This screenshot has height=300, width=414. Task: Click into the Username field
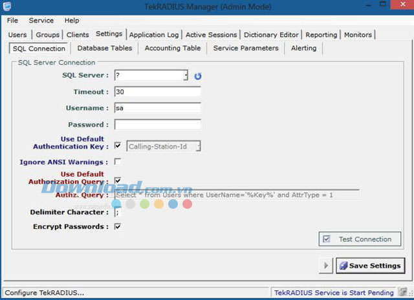click(158, 108)
